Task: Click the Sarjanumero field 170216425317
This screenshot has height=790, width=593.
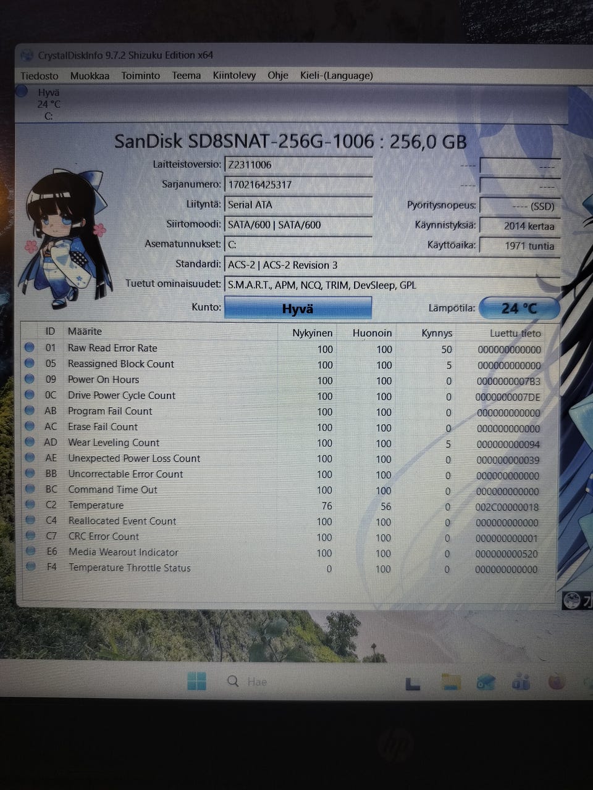Action: (x=298, y=185)
